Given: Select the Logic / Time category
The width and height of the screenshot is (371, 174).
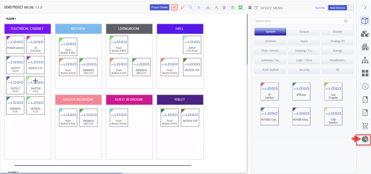Looking at the screenshot, I should point(304,60).
